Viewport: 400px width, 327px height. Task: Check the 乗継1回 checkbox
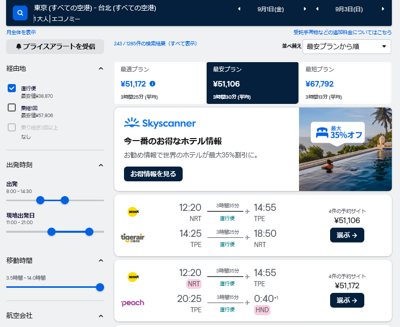tap(12, 107)
